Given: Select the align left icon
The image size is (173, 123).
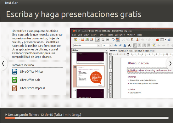Looking at the screenshot, I should 135,45.
